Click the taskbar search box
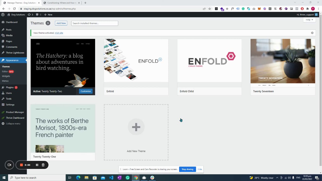 37,178
